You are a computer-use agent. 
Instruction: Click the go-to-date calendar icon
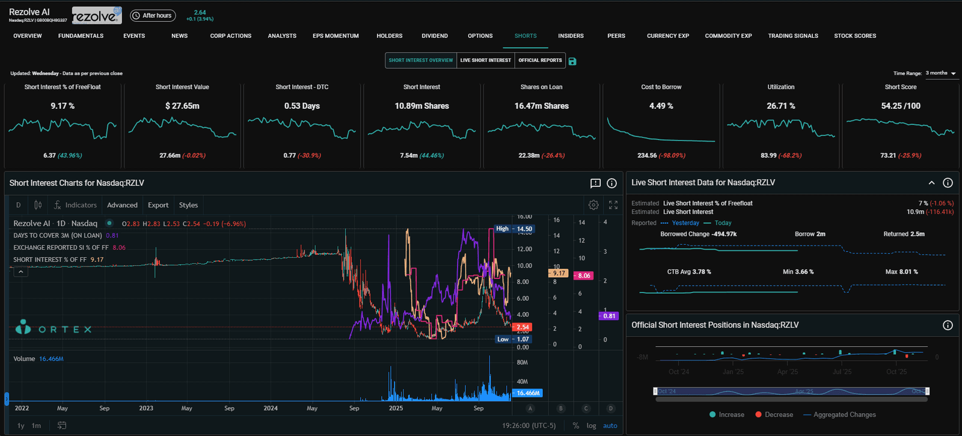coord(61,426)
